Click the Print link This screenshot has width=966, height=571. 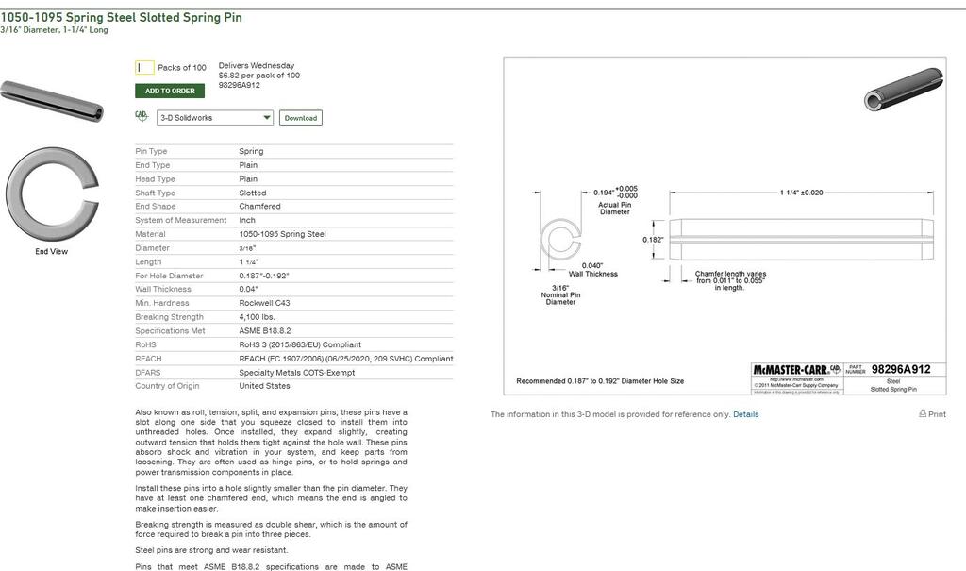tap(937, 414)
